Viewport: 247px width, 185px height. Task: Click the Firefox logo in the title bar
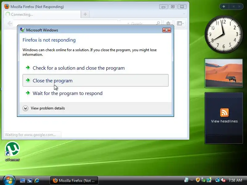(7, 6)
